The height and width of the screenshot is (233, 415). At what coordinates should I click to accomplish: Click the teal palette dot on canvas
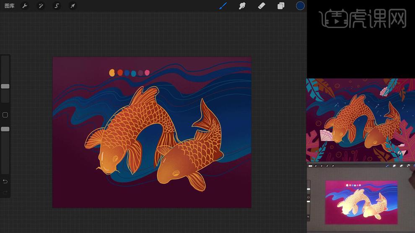coord(134,73)
